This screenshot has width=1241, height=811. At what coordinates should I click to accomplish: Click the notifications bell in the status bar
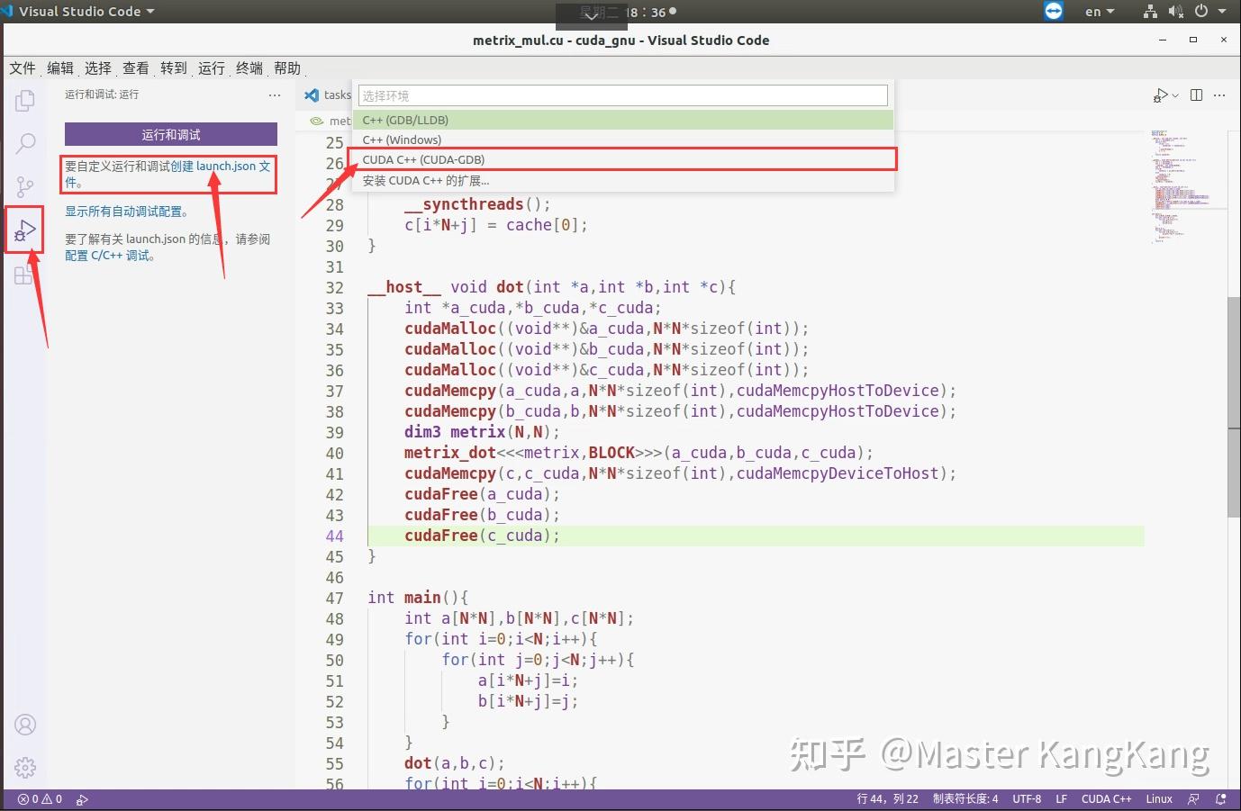pyautogui.click(x=1221, y=798)
